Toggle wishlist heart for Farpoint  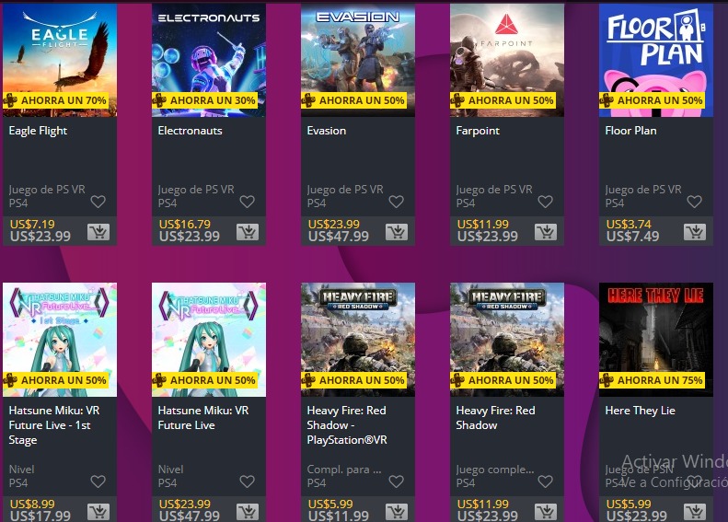coord(545,202)
